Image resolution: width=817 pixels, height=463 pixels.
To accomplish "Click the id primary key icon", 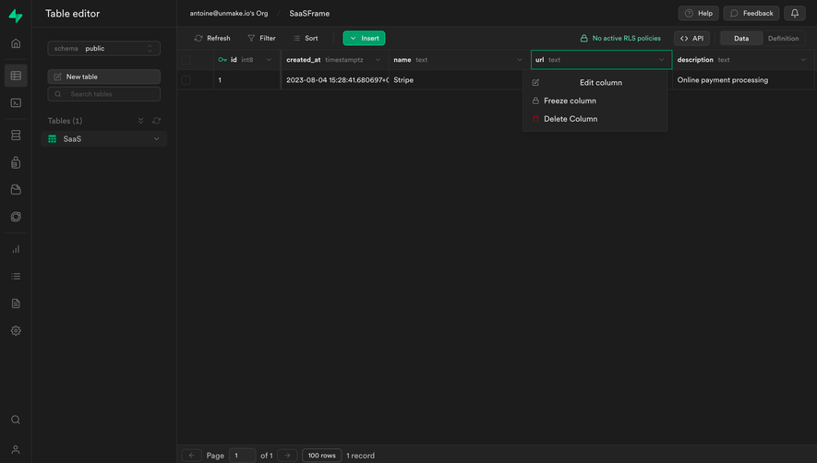I will click(x=222, y=60).
